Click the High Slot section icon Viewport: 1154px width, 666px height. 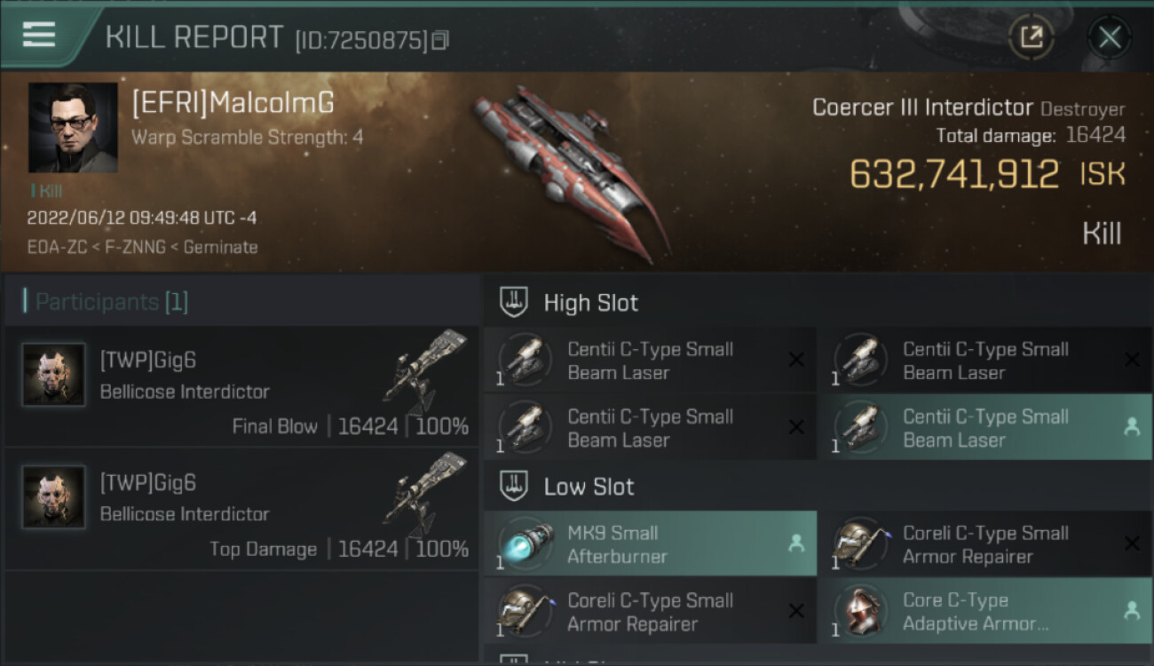coord(514,302)
